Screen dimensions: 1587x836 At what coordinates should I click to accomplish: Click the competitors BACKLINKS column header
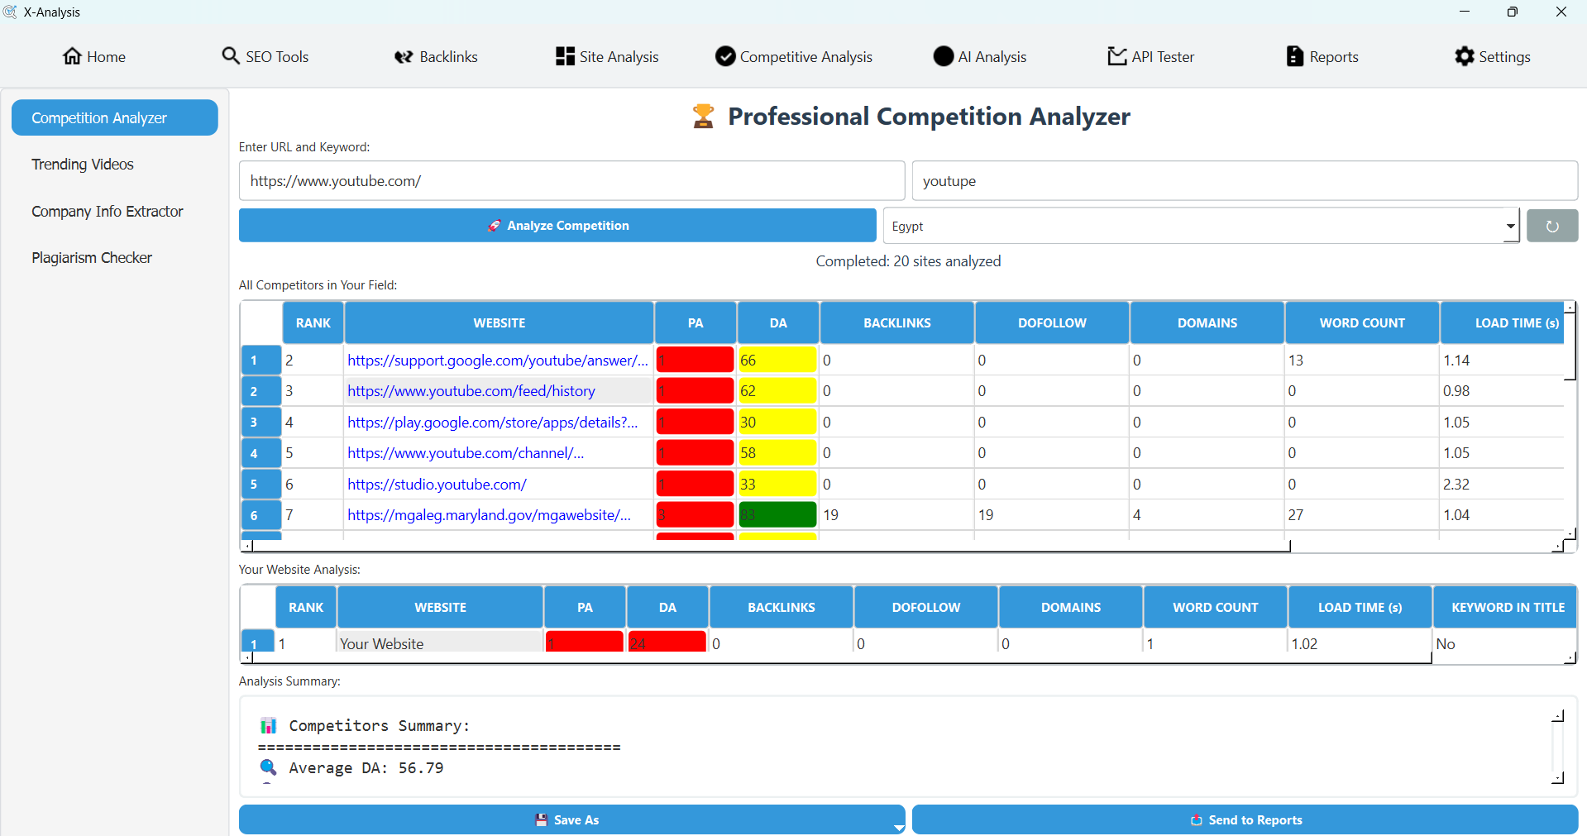(897, 322)
